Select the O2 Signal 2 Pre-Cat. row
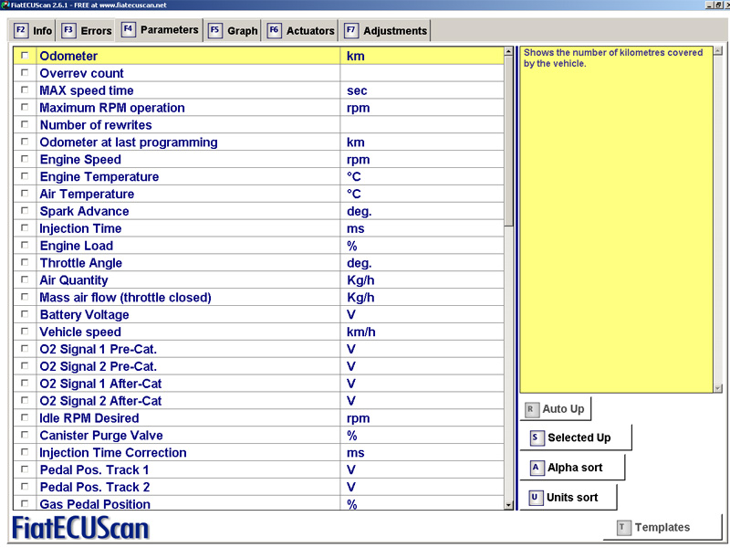Screen dimensions: 730x548 pos(258,366)
